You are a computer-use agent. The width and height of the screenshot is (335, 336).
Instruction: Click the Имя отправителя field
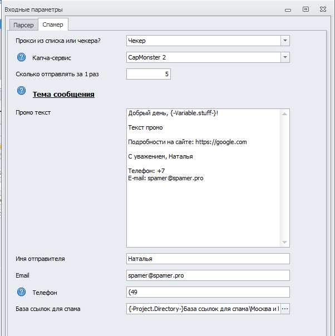click(x=208, y=259)
